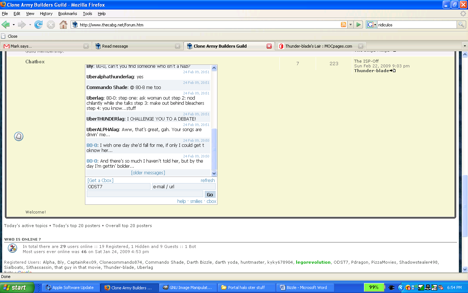This screenshot has width=468, height=293.
Task: Click the Gmail icon on the Mark says tab
Action: (x=5, y=46)
